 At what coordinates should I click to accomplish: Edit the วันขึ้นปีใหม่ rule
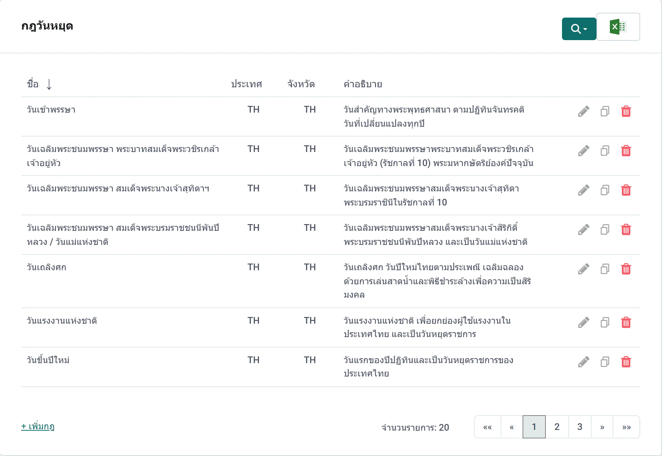pos(583,362)
